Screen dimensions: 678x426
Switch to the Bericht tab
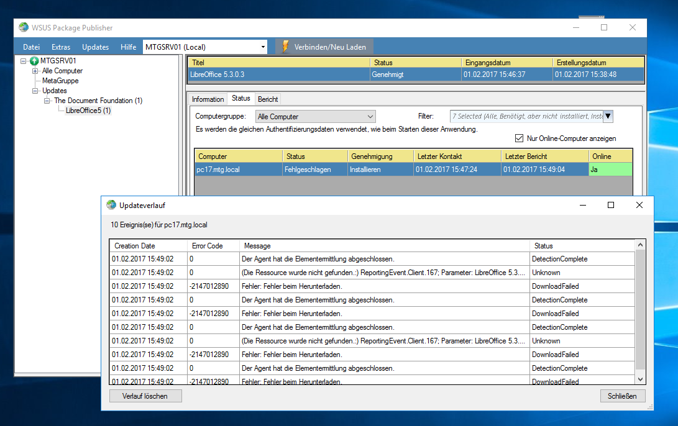point(268,99)
